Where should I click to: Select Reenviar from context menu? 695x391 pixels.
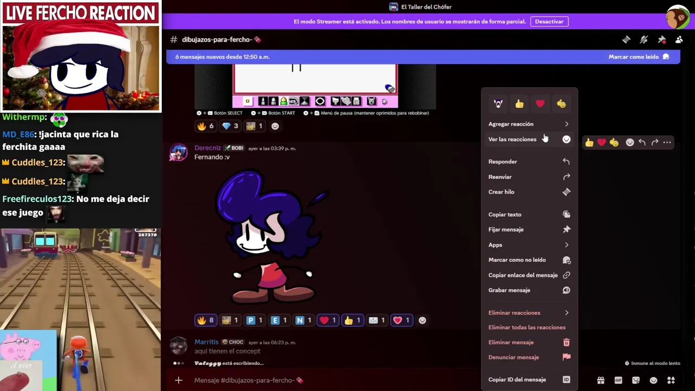(529, 176)
